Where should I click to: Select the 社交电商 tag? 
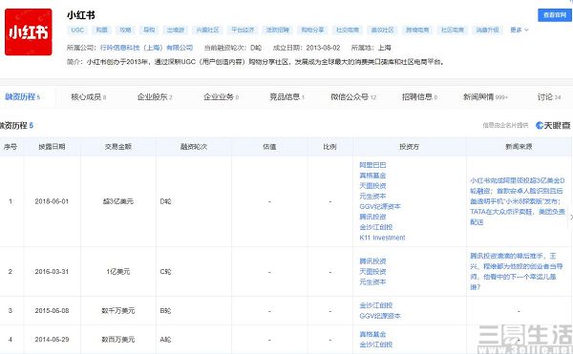point(348,30)
